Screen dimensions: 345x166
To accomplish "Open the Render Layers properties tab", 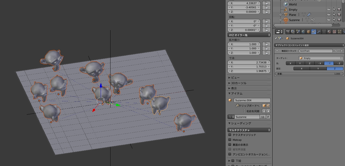I will pos(293,32).
